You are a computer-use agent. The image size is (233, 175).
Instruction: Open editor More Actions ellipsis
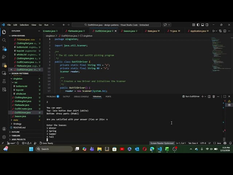pos(229,31)
